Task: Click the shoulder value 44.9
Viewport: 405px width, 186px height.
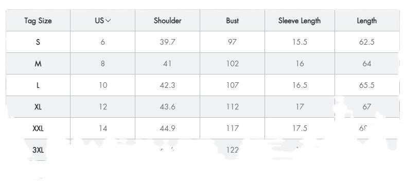Action: (167, 128)
